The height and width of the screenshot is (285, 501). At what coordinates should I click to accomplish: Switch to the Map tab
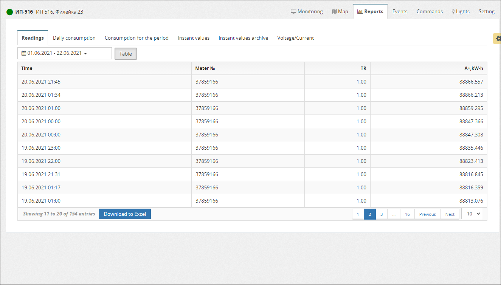pyautogui.click(x=340, y=11)
